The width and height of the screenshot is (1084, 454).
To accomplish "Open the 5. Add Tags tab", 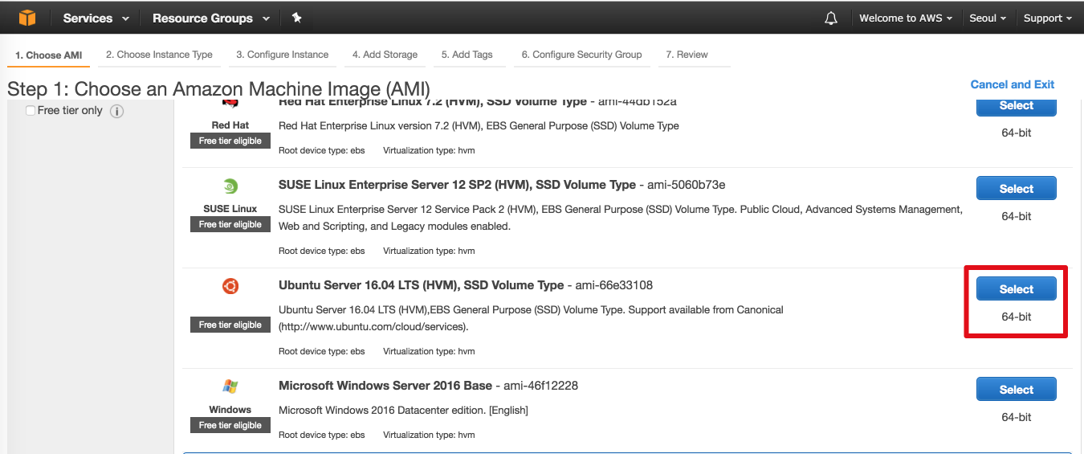I will click(467, 55).
